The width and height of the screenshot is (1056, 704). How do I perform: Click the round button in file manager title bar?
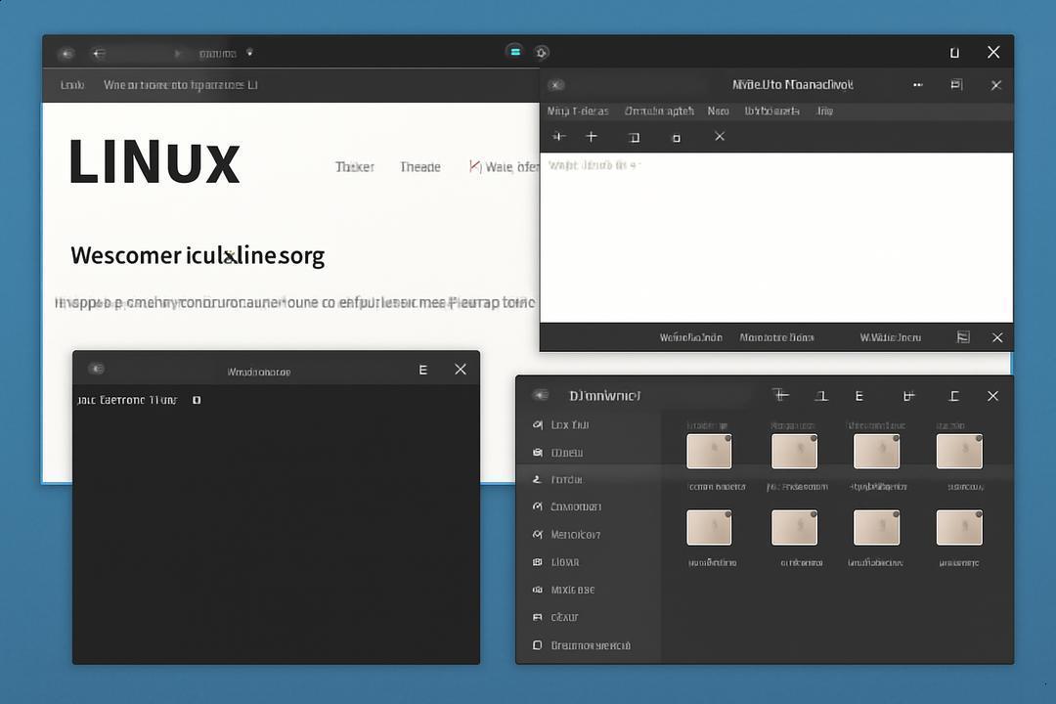pyautogui.click(x=540, y=395)
